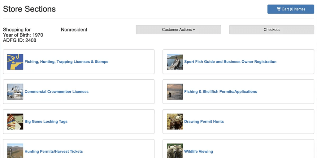Click the Store Sections heading
Image resolution: width=317 pixels, height=158 pixels.
29,9
